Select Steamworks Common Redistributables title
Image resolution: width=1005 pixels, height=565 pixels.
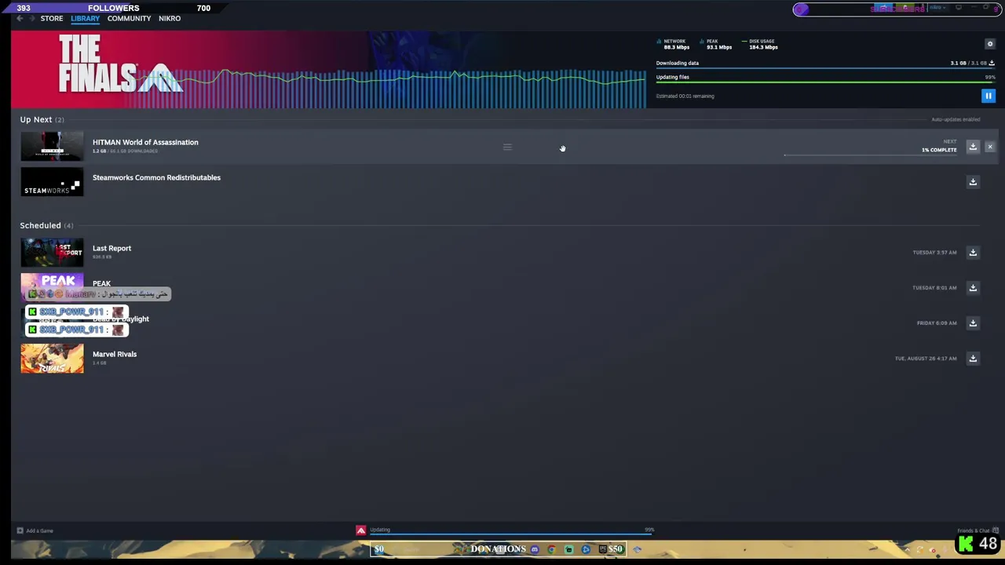point(156,177)
